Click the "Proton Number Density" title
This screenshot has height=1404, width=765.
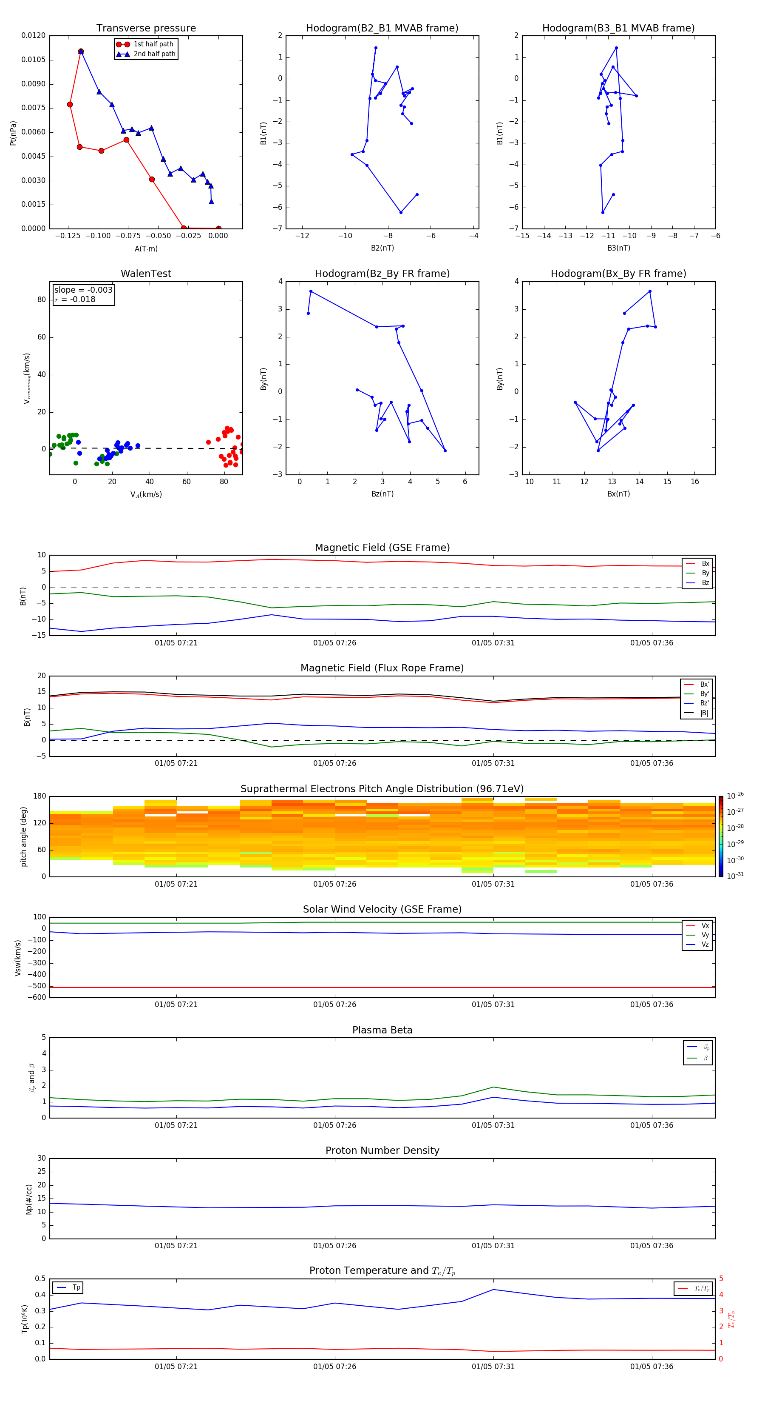[x=382, y=1150]
